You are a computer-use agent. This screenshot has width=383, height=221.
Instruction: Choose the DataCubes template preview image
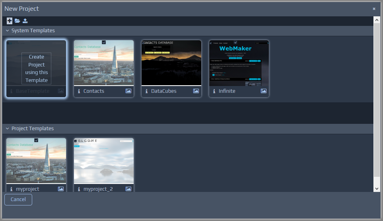tap(171, 63)
